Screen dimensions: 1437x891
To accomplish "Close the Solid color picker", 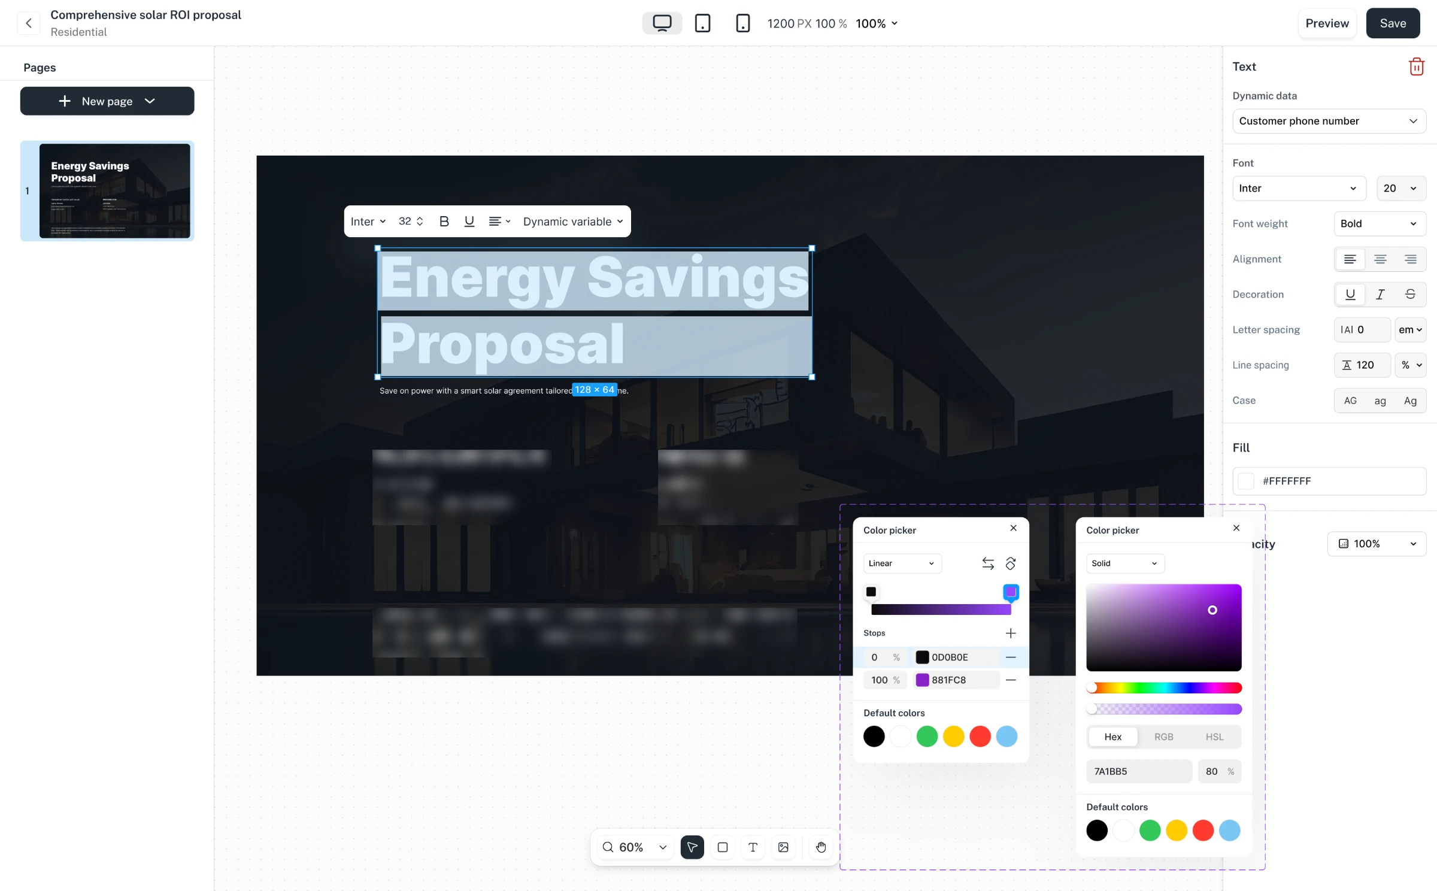I will tap(1236, 528).
